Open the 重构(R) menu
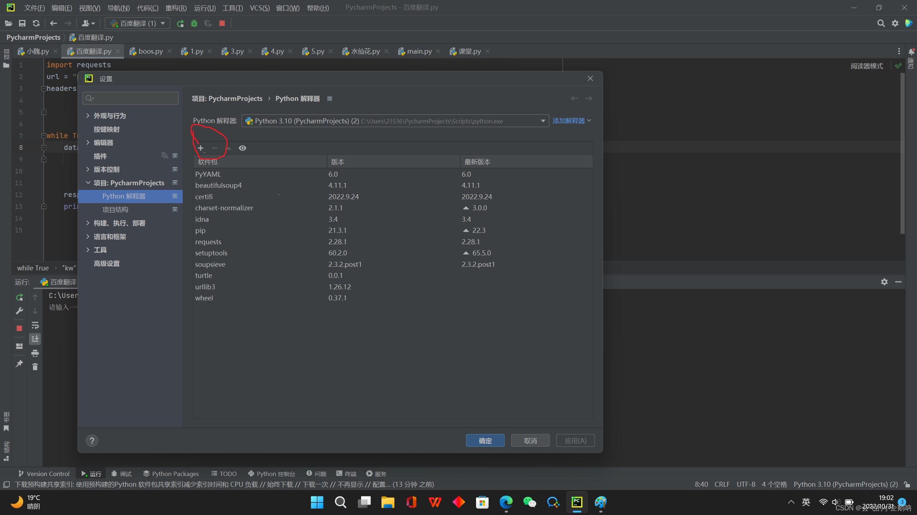917x515 pixels. [176, 8]
